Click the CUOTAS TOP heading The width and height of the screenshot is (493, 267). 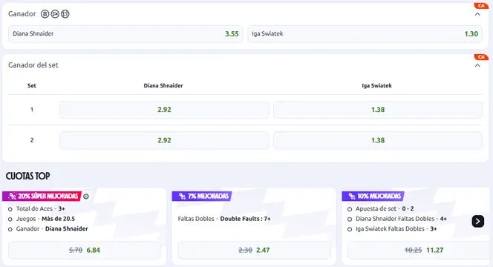(x=28, y=176)
